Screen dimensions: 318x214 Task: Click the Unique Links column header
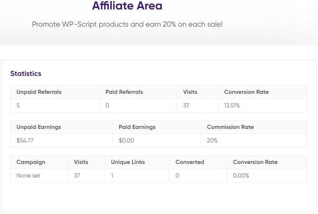(x=128, y=162)
